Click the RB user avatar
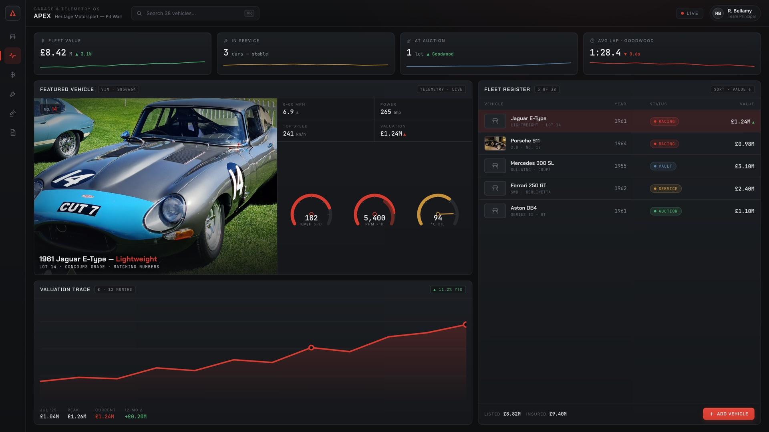 click(x=718, y=13)
